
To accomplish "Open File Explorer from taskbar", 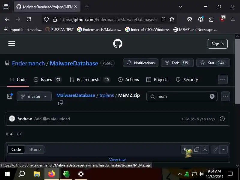I will [37, 174].
